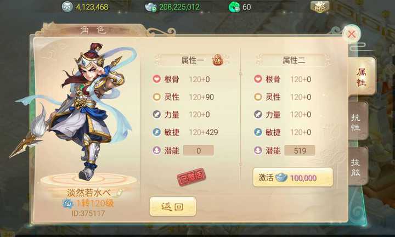Close the 角色 panel
395x237 pixels.
(x=352, y=34)
